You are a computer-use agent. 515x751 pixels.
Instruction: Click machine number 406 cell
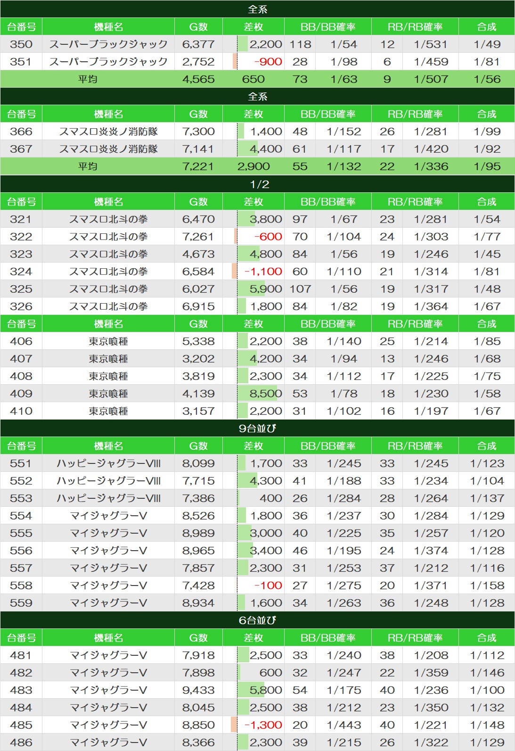point(21,341)
